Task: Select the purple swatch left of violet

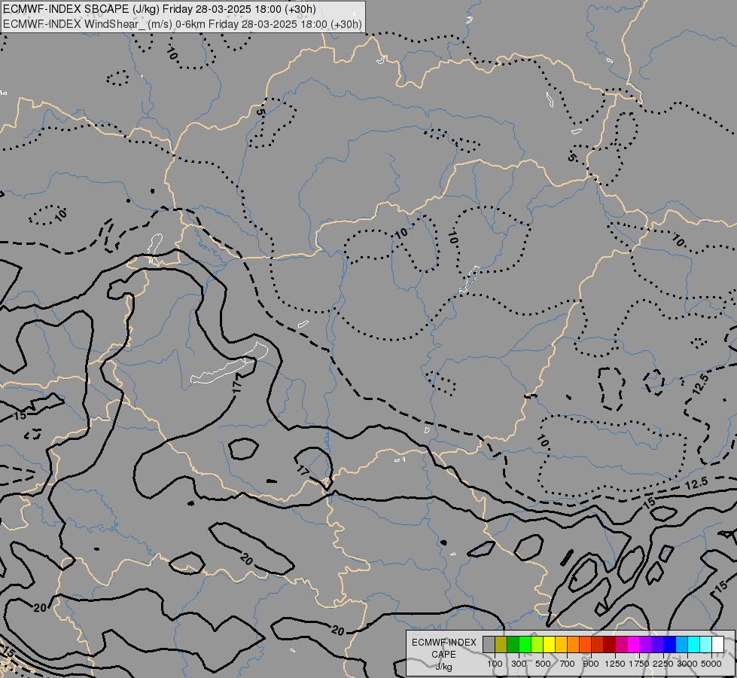Action: [x=645, y=644]
